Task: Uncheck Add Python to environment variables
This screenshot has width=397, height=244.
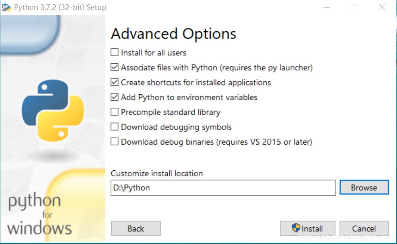Action: 114,97
